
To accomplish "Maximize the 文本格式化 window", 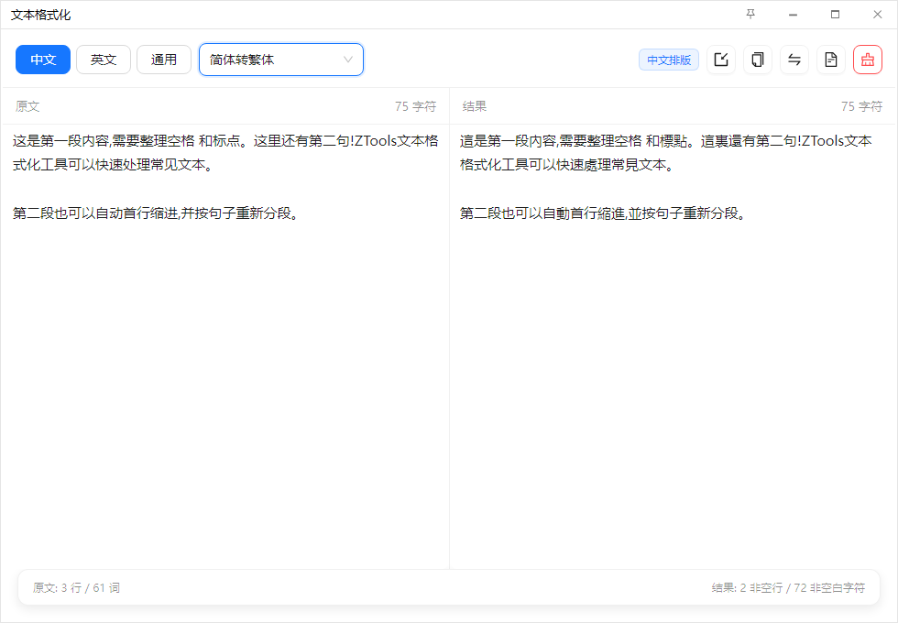I will click(x=835, y=15).
